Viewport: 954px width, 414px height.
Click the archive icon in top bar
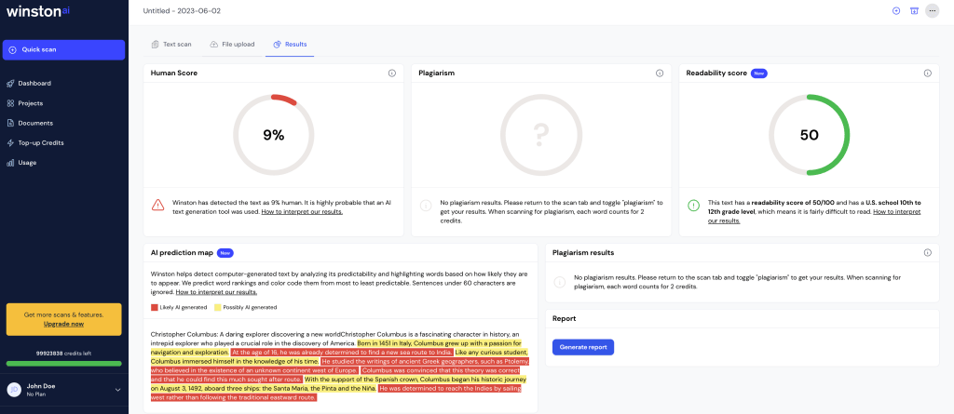tap(914, 11)
